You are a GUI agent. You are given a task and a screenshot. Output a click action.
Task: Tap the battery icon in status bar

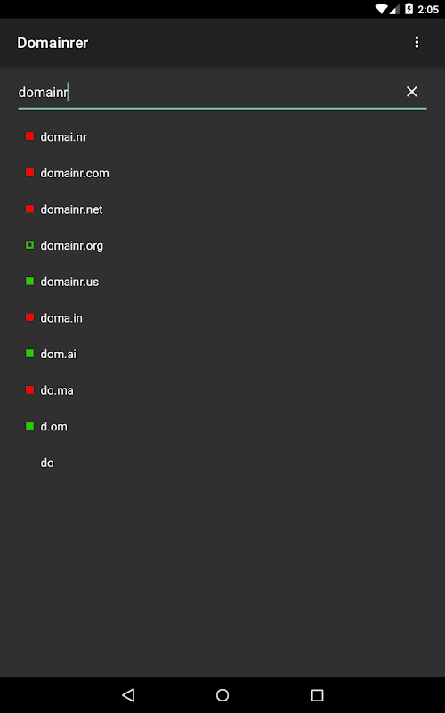tap(409, 9)
